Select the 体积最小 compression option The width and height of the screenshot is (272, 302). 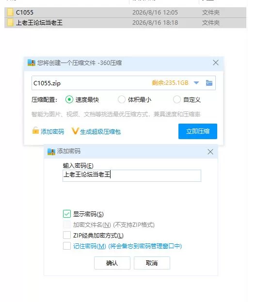122,99
